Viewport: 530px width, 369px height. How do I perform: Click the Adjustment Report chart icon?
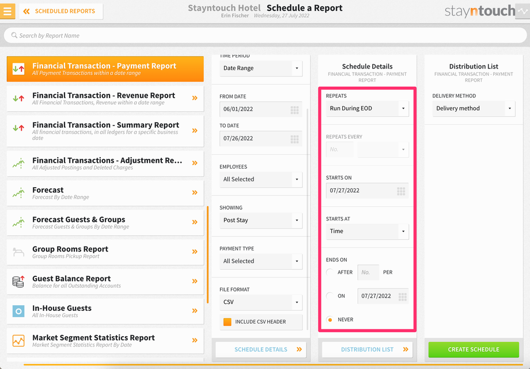(18, 163)
